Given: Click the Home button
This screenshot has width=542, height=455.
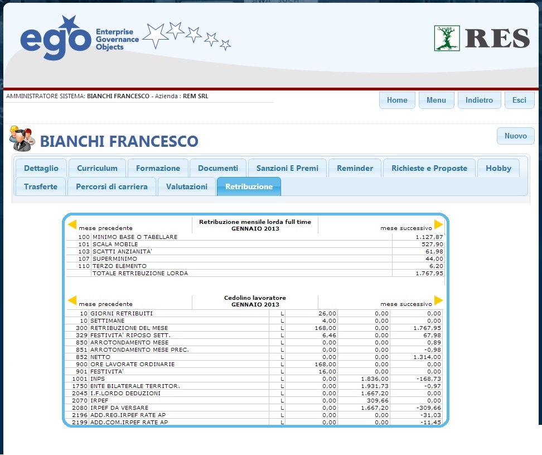Looking at the screenshot, I should pyautogui.click(x=397, y=100).
